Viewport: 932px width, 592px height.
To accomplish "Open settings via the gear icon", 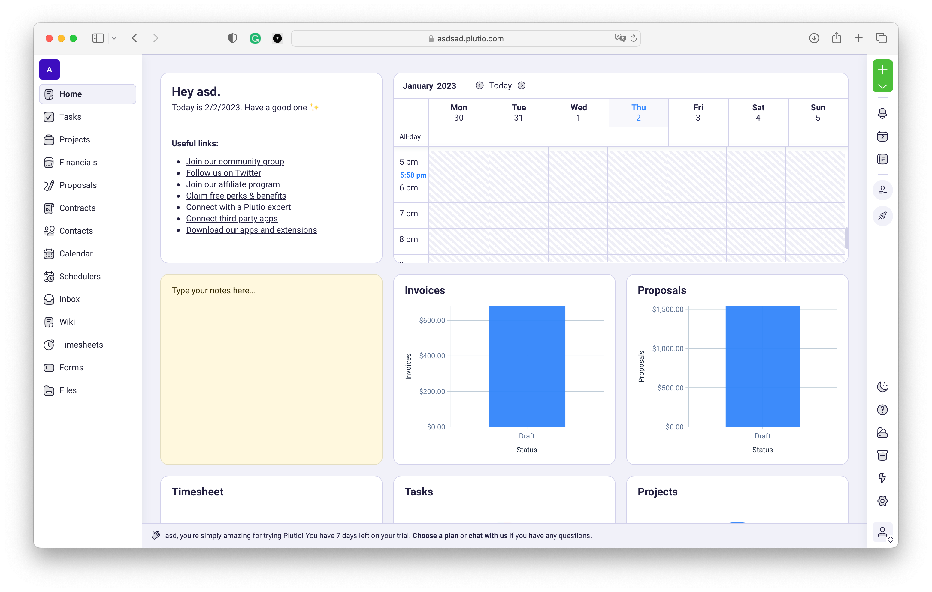I will (883, 501).
